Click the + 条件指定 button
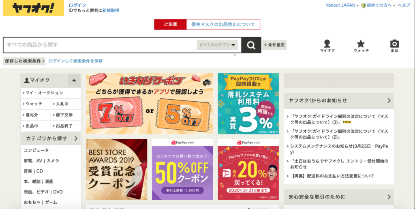The height and width of the screenshot is (209, 415). click(274, 45)
